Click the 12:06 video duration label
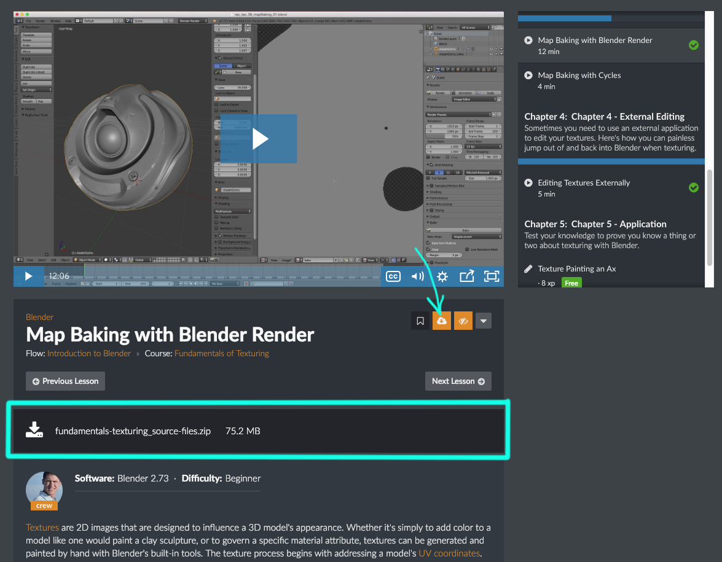This screenshot has width=722, height=562. coord(59,276)
